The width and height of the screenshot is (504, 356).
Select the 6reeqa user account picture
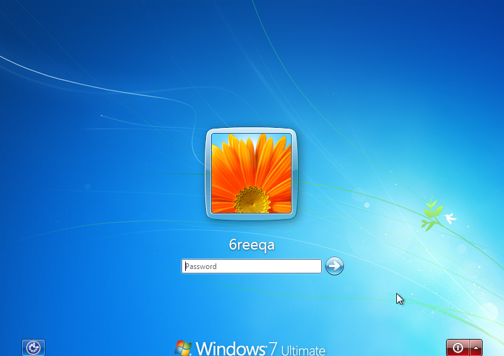251,174
